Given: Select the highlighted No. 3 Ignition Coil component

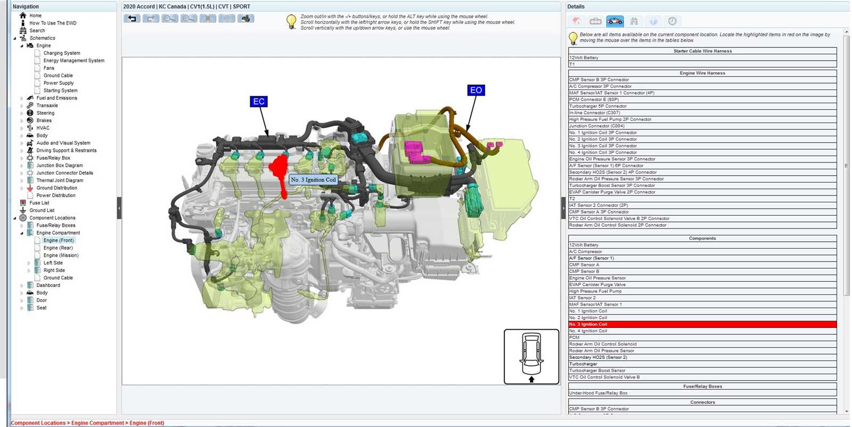Looking at the screenshot, I should tap(702, 324).
